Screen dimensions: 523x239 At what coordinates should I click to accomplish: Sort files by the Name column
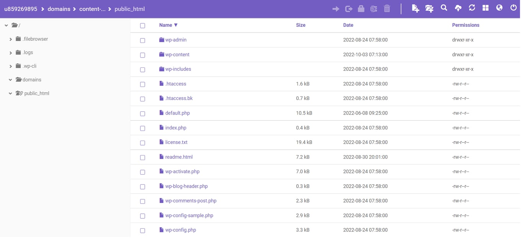(166, 25)
